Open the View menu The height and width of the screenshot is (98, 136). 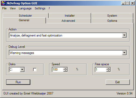click(x=13, y=8)
